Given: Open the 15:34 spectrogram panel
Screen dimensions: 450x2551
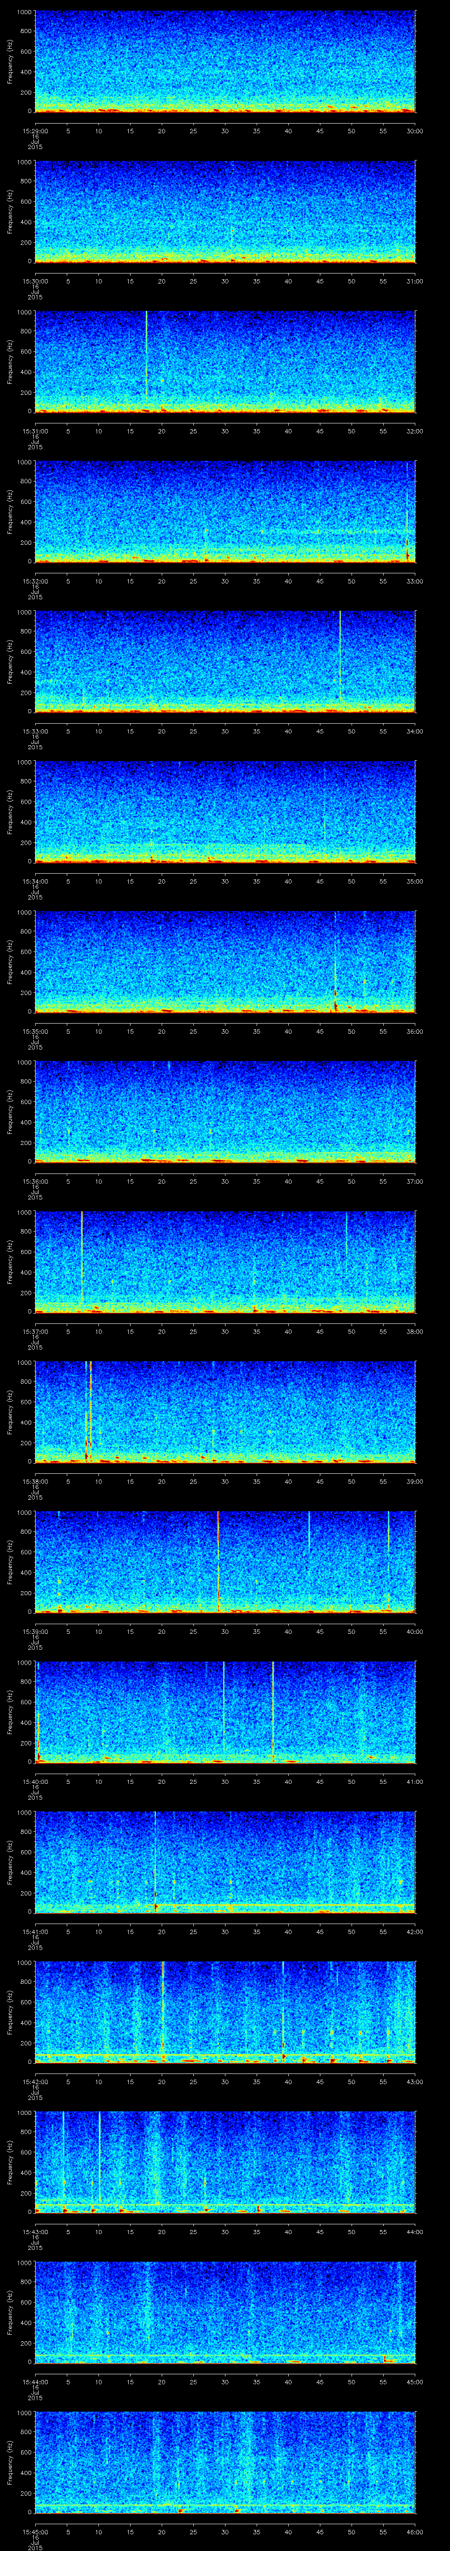Looking at the screenshot, I should click(x=225, y=810).
